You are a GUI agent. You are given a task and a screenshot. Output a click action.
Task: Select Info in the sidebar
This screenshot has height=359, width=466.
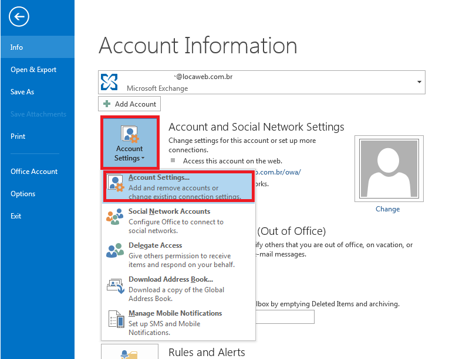coord(38,47)
